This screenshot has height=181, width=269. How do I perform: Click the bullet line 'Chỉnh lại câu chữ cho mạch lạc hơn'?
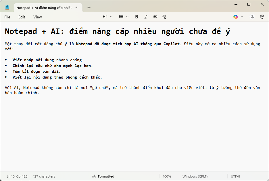tap(53, 66)
